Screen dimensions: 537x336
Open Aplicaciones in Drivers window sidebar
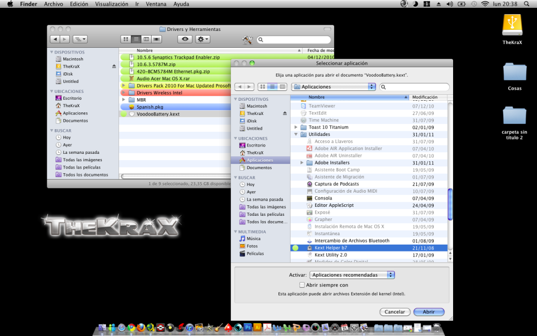[x=75, y=113]
